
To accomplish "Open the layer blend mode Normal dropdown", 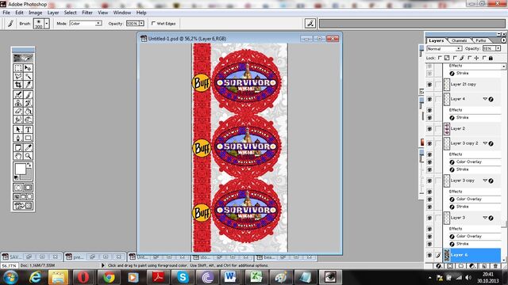I will pyautogui.click(x=444, y=48).
